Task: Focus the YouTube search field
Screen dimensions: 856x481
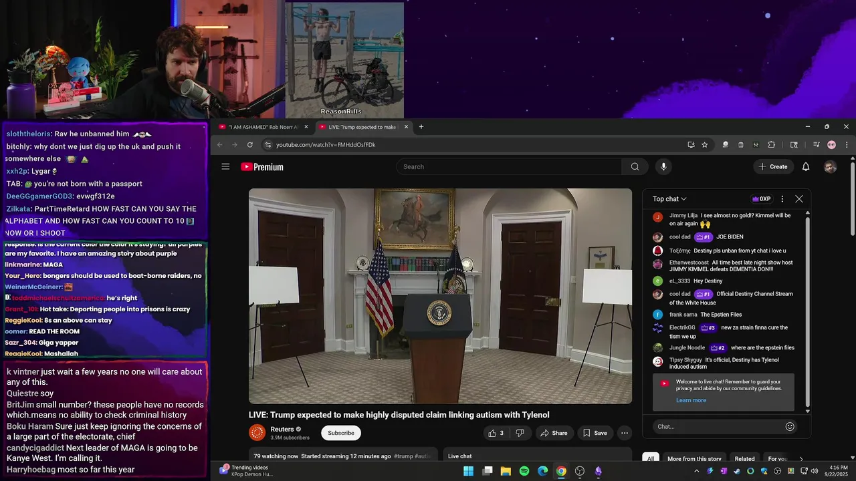Action: point(509,166)
